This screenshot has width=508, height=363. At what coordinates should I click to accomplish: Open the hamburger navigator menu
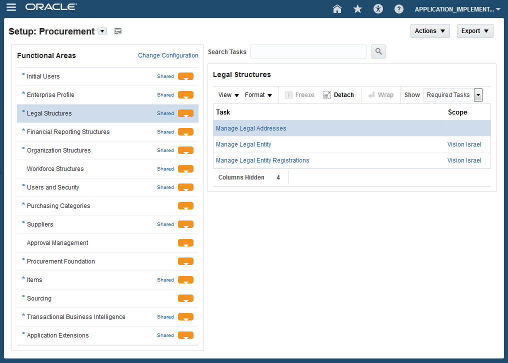11,7
